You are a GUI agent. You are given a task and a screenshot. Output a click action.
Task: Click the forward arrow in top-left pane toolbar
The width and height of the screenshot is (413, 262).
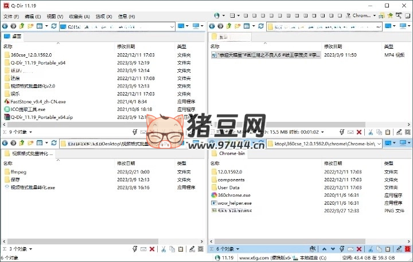[x=14, y=26]
